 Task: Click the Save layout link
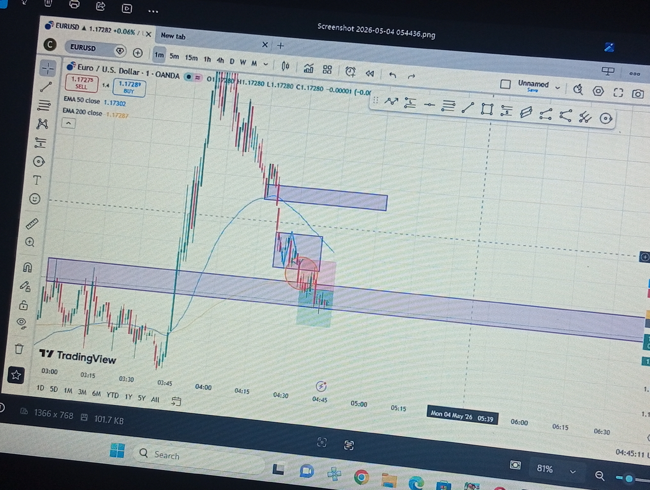(532, 90)
